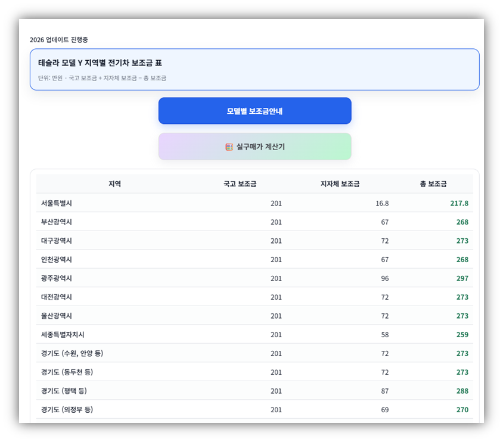Click the 대전광역시 row label
Viewport: 503px width, 442px height.
tap(57, 297)
